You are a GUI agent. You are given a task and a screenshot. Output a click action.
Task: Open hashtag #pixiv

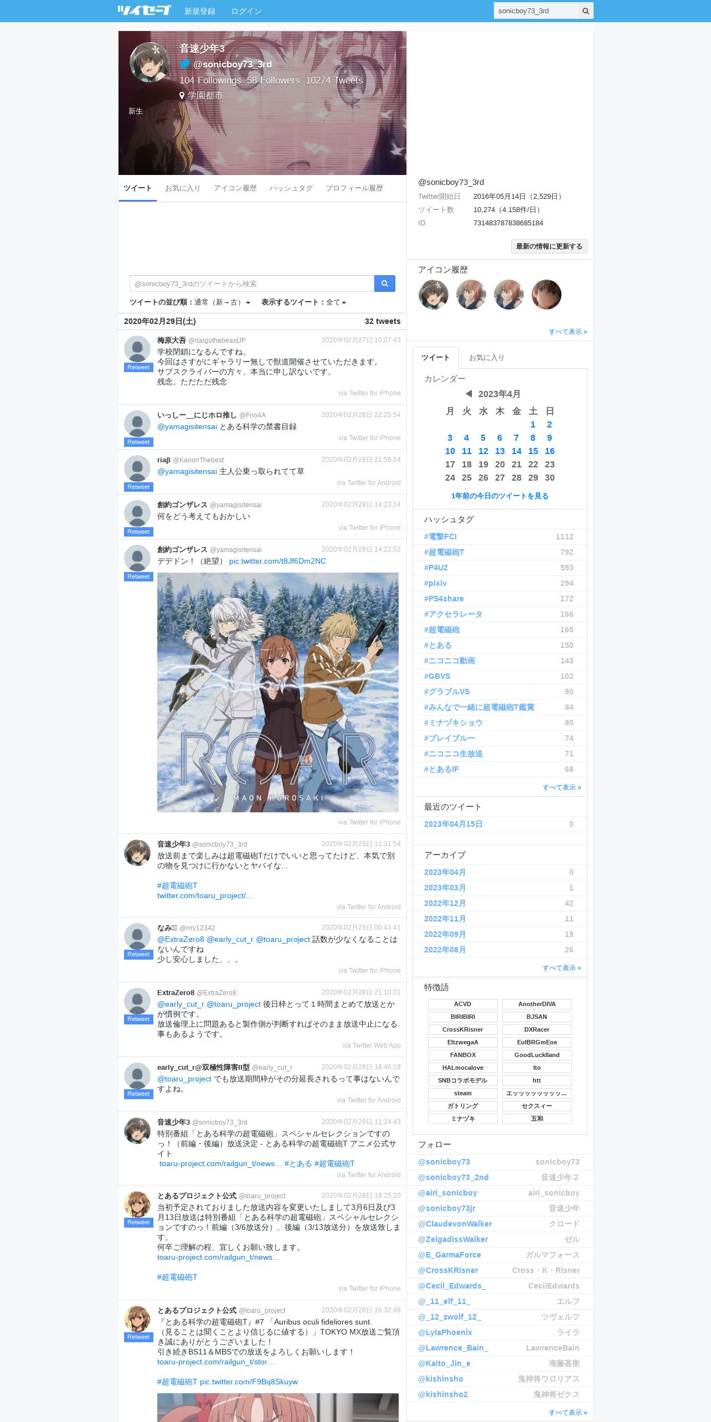[435, 583]
